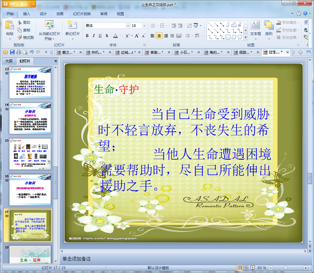
Task: Start slideshow from current slide icon
Action: click(49, 25)
